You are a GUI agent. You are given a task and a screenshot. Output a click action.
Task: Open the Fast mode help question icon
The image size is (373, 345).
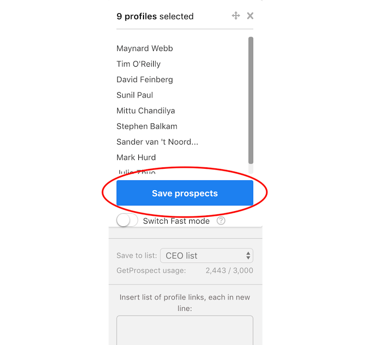click(221, 221)
